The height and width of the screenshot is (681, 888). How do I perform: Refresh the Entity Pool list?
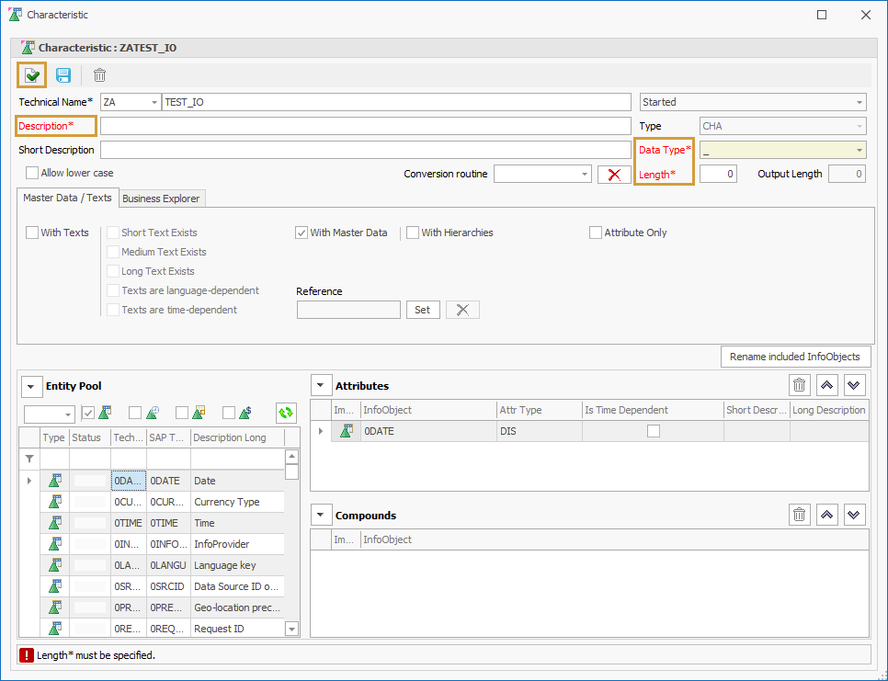tap(286, 414)
